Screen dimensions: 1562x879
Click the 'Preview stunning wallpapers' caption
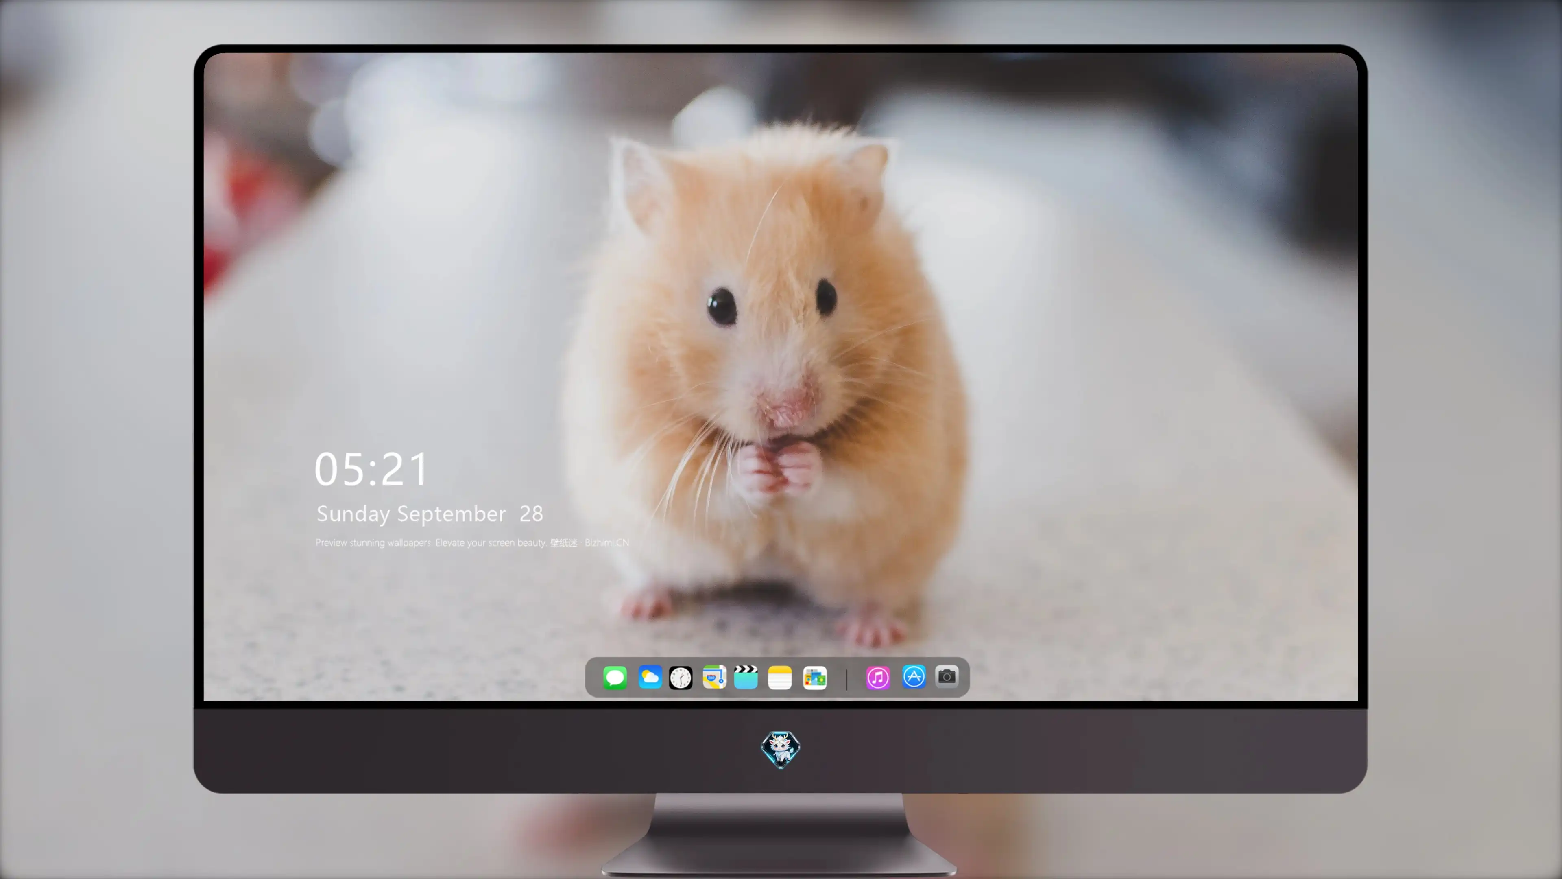(x=472, y=542)
